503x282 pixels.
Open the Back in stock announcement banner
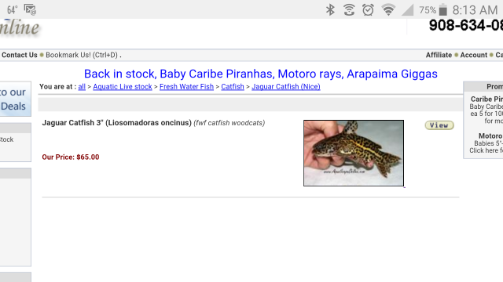click(x=260, y=74)
